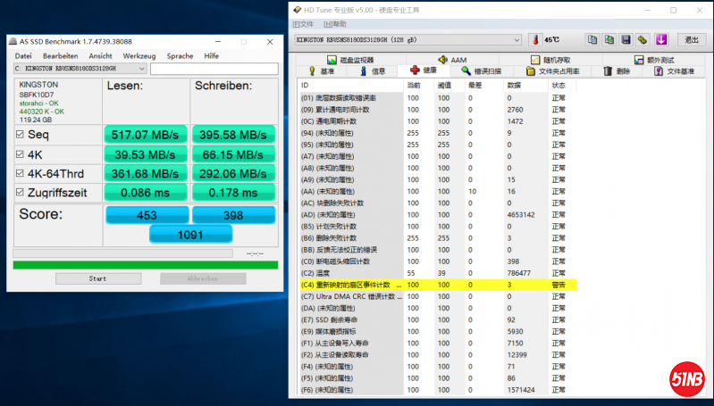This screenshot has height=406, width=714.
Task: Open the Ansicht menu
Action: pos(100,56)
